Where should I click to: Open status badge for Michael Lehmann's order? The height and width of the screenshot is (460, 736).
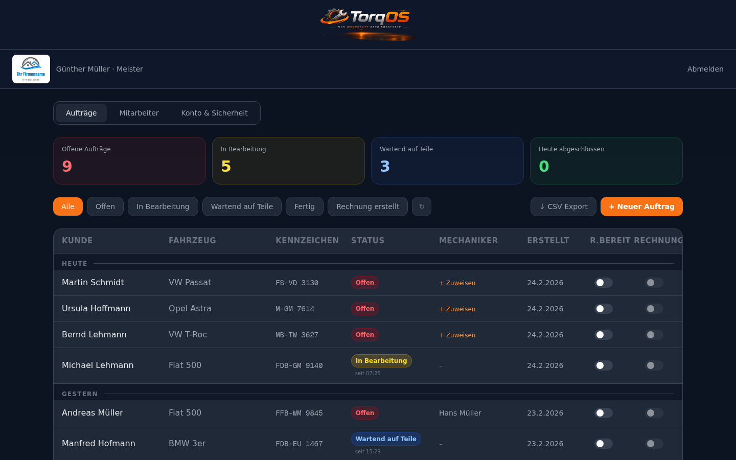[381, 361]
